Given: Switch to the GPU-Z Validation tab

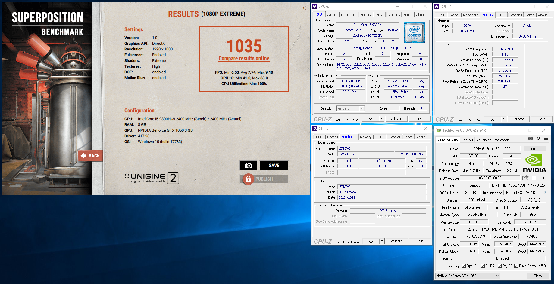Looking at the screenshot, I should click(502, 140).
